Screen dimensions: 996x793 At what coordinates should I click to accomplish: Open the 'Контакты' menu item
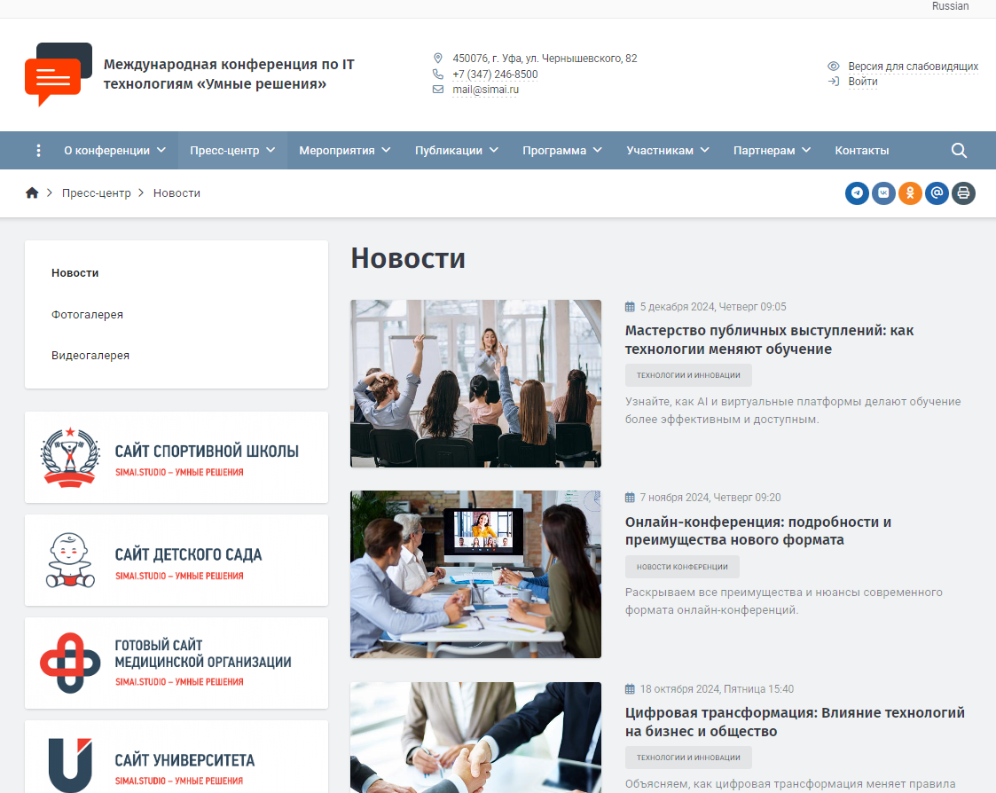[x=861, y=151]
